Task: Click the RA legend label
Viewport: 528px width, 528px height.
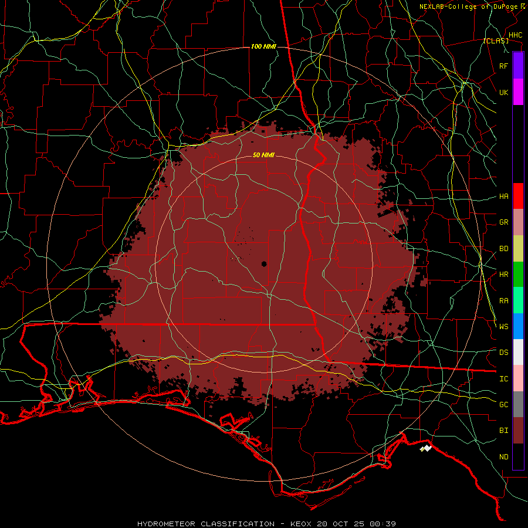Action: click(504, 301)
